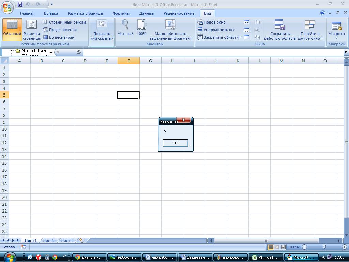The image size is (349, 262).
Task: Click Сохранить рабочую область icon
Action: [x=280, y=30]
